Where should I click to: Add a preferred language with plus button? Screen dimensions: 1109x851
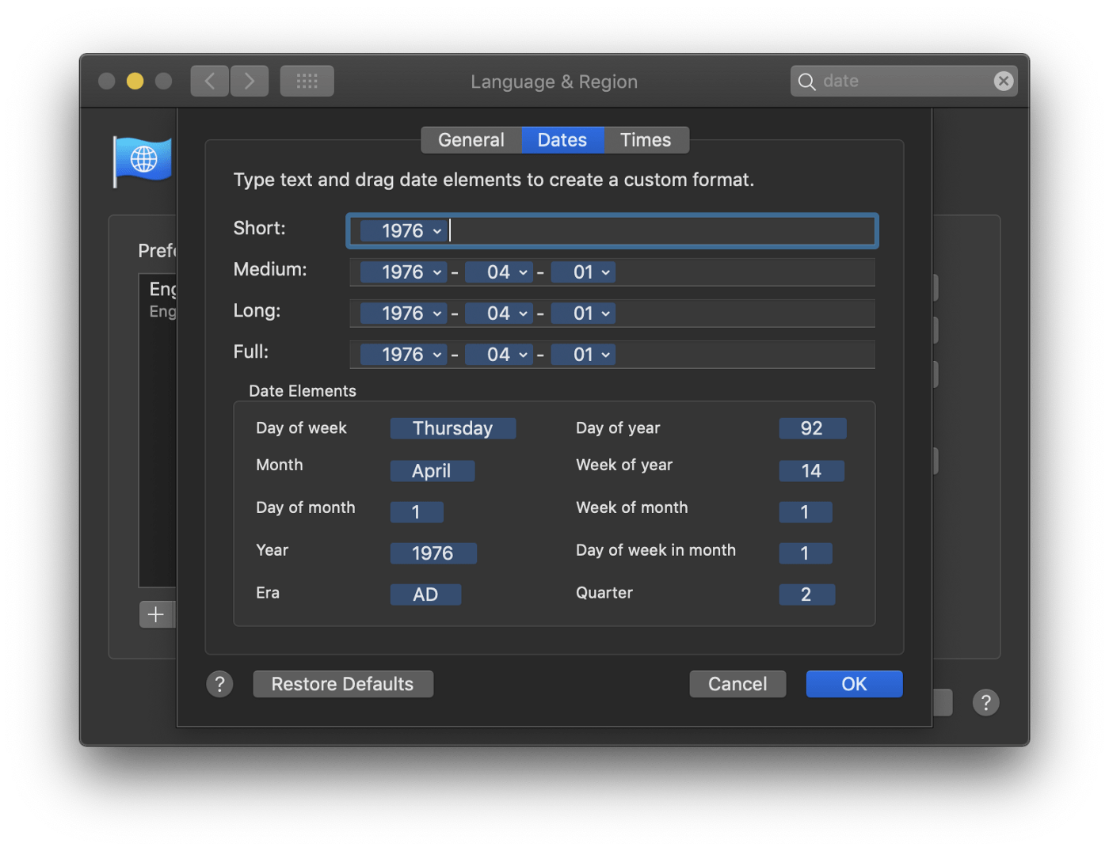click(x=156, y=614)
